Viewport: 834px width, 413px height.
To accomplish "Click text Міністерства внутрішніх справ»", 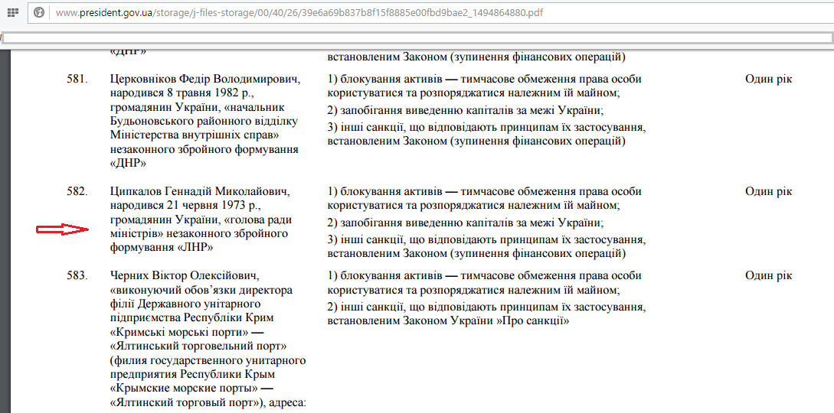I will pyautogui.click(x=194, y=135).
